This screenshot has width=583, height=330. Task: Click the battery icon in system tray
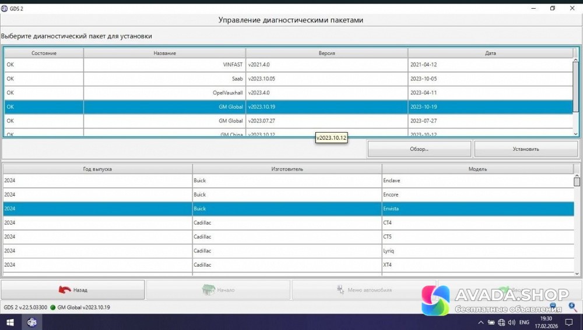click(491, 322)
